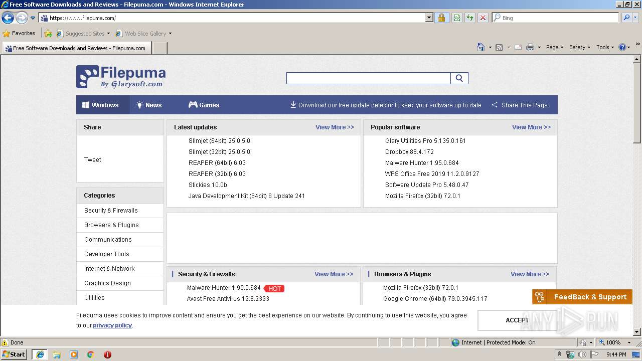Click the Add to Favorites bar icon
Viewport: 642px width, 361px height.
click(48, 34)
